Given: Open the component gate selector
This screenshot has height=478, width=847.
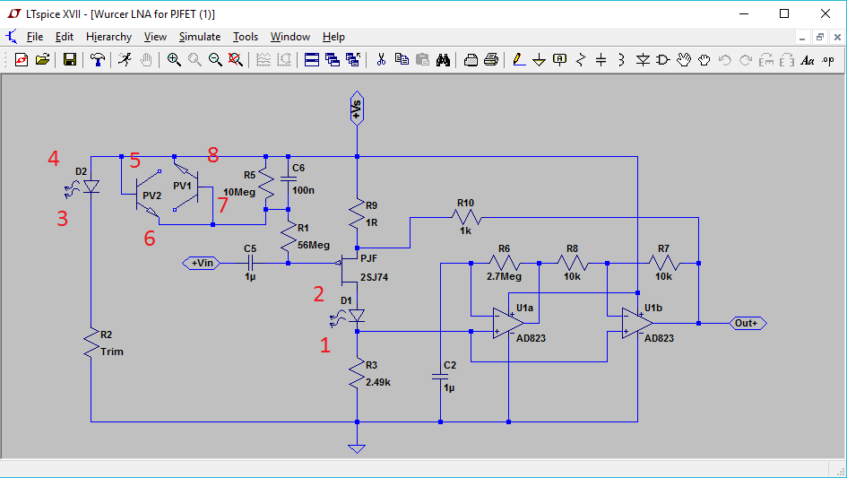Looking at the screenshot, I should tap(663, 59).
